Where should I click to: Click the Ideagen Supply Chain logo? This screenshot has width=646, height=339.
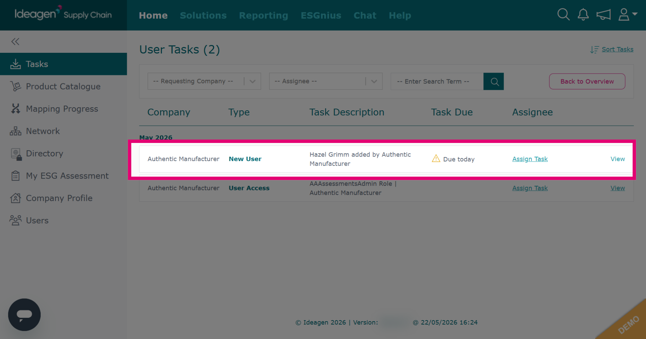click(x=63, y=14)
